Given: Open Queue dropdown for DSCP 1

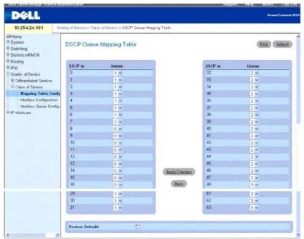Looking at the screenshot, I should click(x=118, y=80).
